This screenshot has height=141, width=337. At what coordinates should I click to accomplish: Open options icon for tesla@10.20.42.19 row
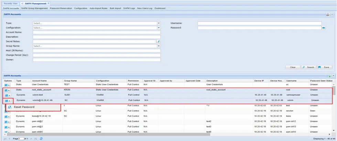[7, 117]
